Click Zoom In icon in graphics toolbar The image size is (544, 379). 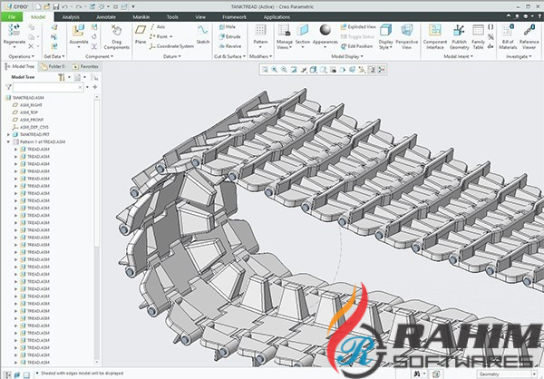[275, 70]
